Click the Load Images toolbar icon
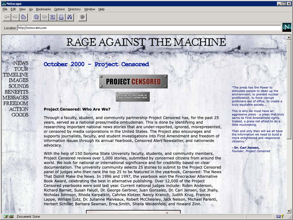The image size is (293, 220). (x=45, y=17)
